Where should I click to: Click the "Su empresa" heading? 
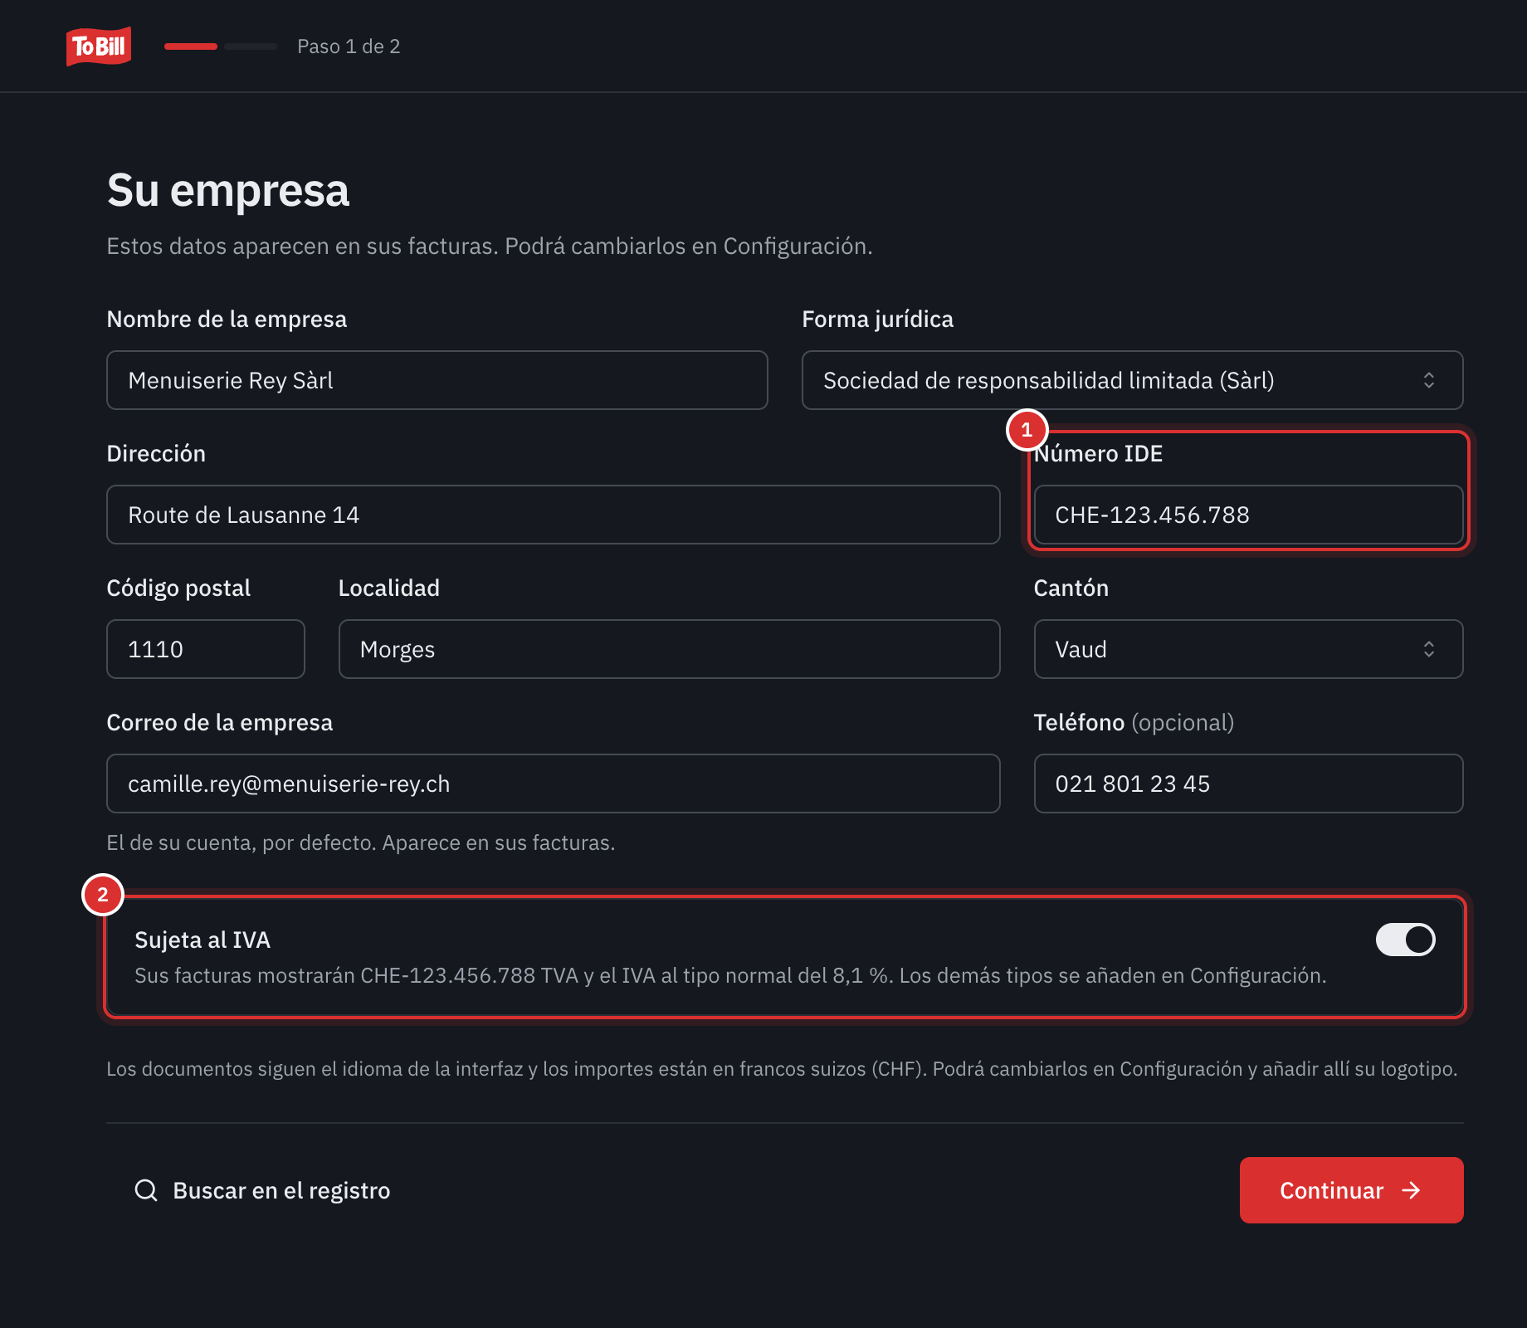tap(228, 190)
